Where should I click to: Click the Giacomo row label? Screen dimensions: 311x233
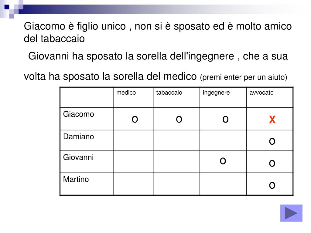(x=79, y=114)
